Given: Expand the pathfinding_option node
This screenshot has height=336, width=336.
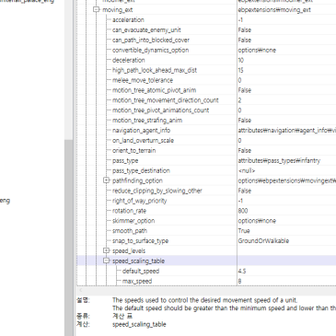Looking at the screenshot, I should pos(106,180).
